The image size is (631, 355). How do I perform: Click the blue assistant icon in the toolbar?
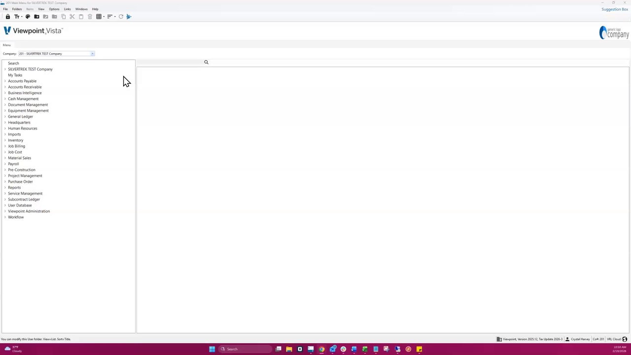click(129, 17)
